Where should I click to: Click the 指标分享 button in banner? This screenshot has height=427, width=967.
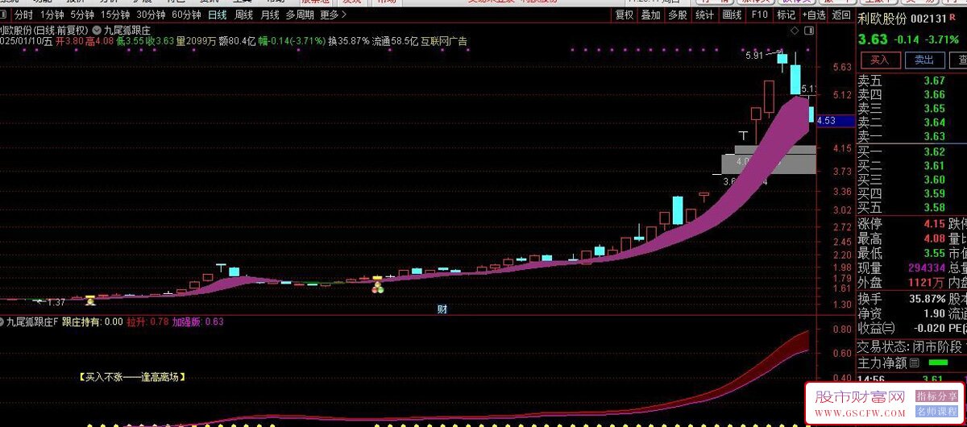pyautogui.click(x=936, y=396)
